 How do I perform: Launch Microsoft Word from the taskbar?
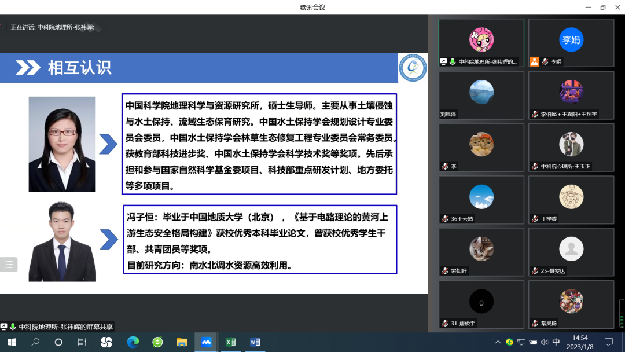coord(255,342)
